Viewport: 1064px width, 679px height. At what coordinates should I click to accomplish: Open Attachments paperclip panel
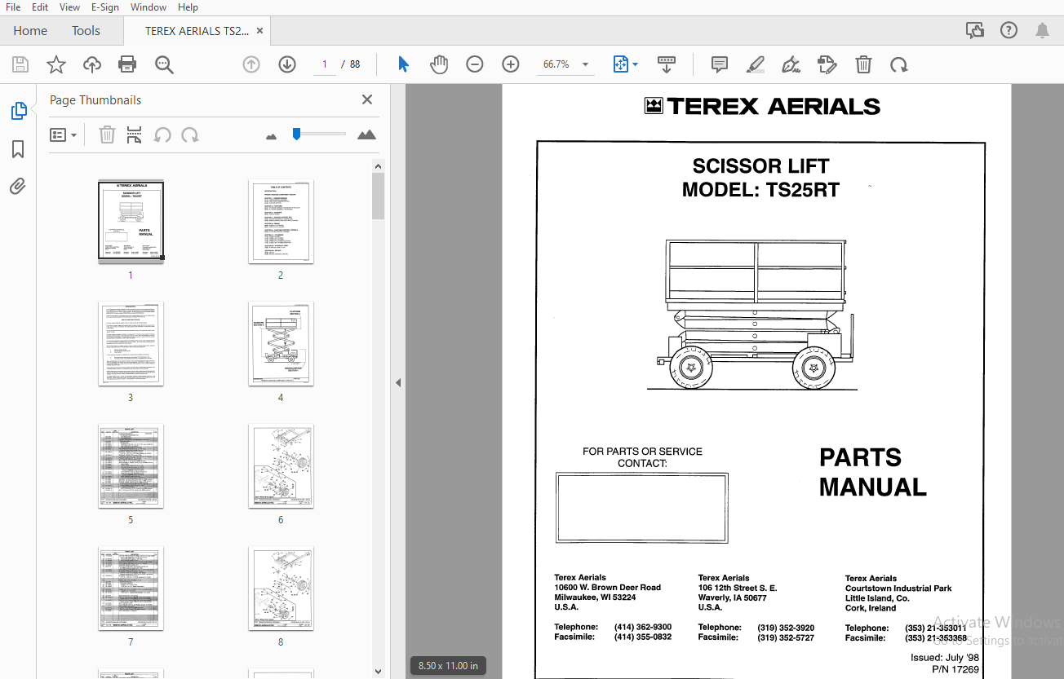pos(18,187)
